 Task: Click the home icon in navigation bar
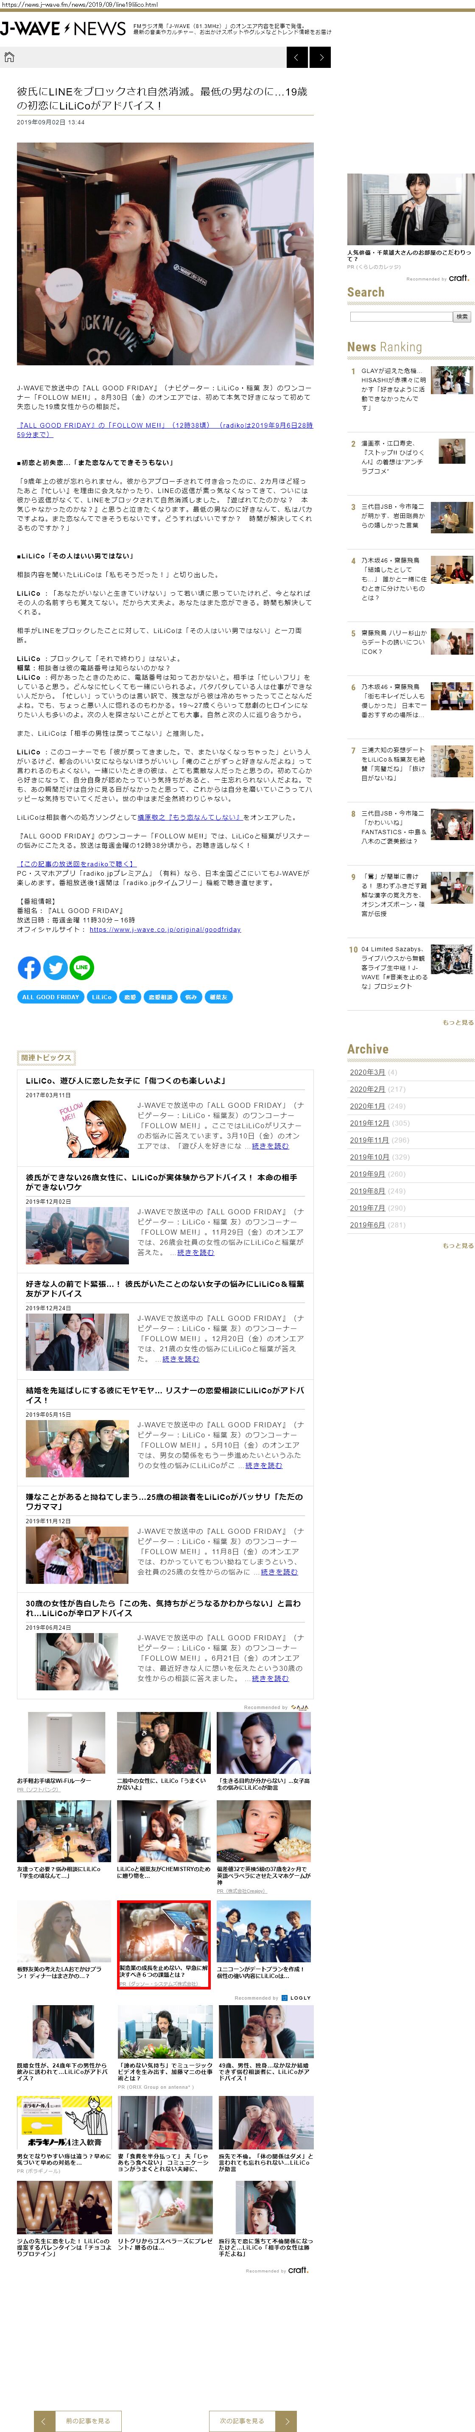point(9,58)
